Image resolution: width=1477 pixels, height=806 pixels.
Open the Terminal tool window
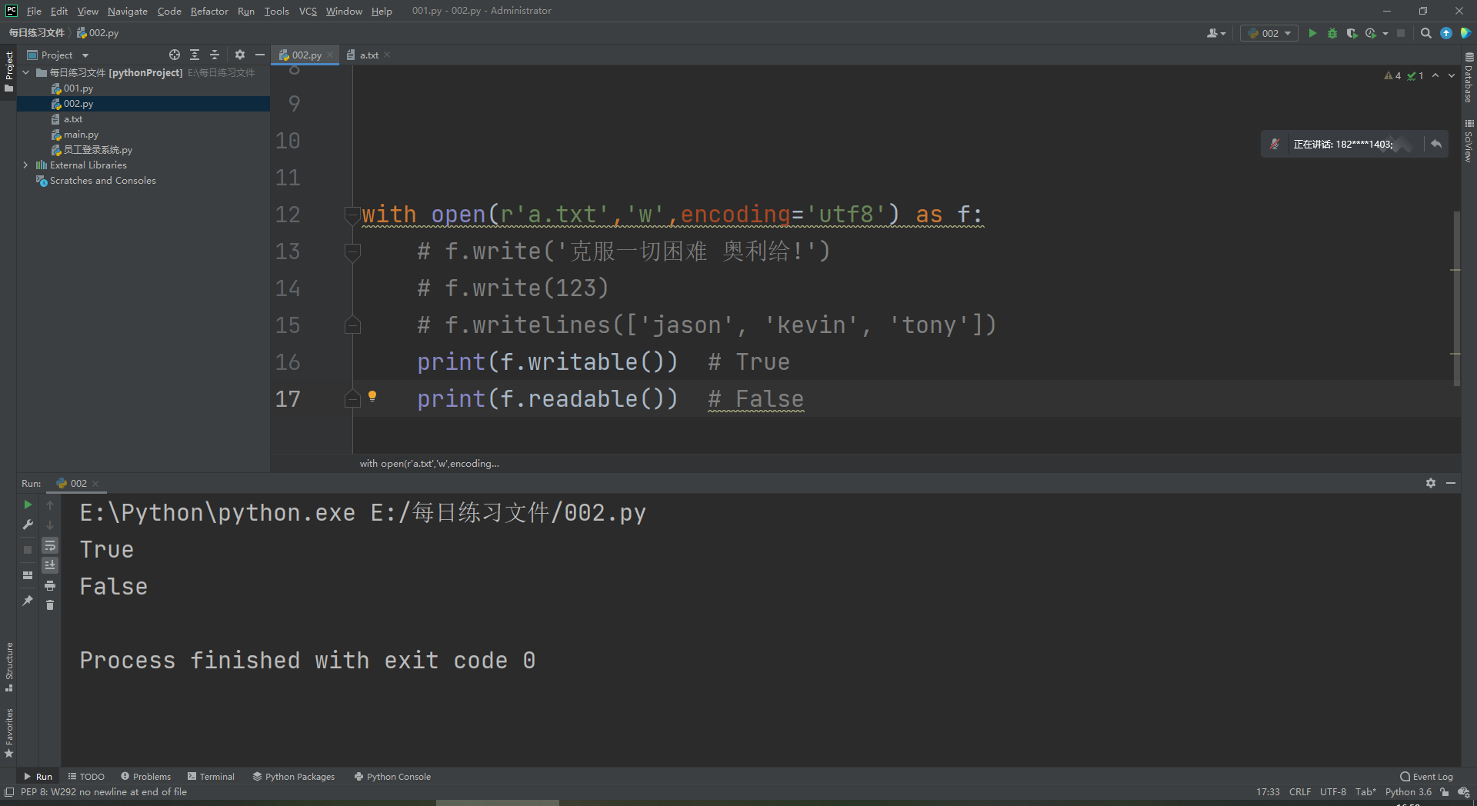(x=211, y=777)
